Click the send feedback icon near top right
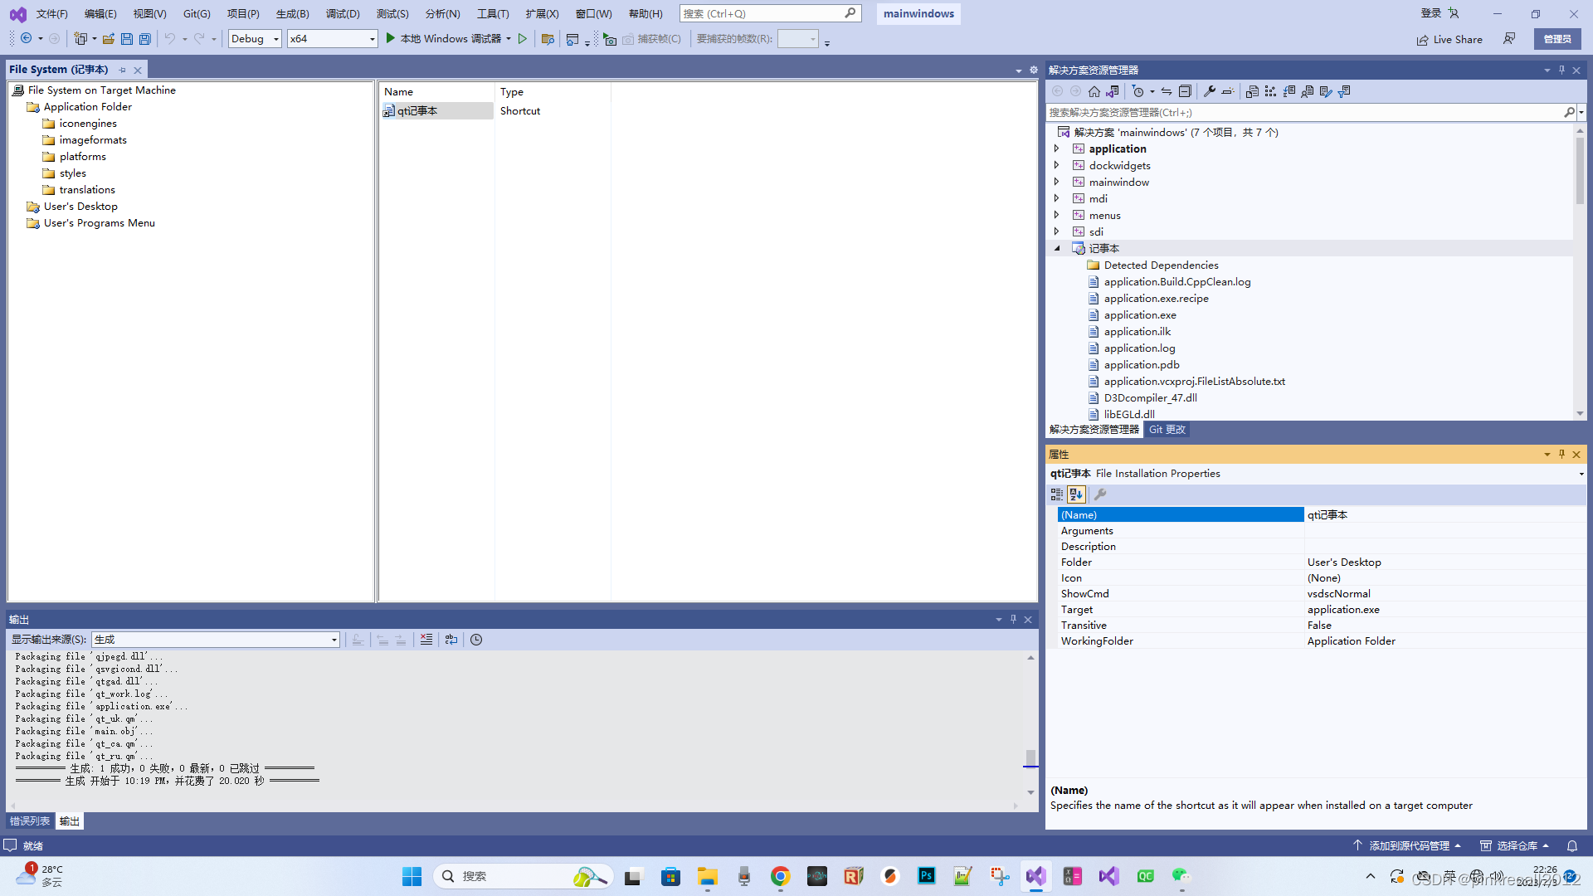 click(1510, 38)
